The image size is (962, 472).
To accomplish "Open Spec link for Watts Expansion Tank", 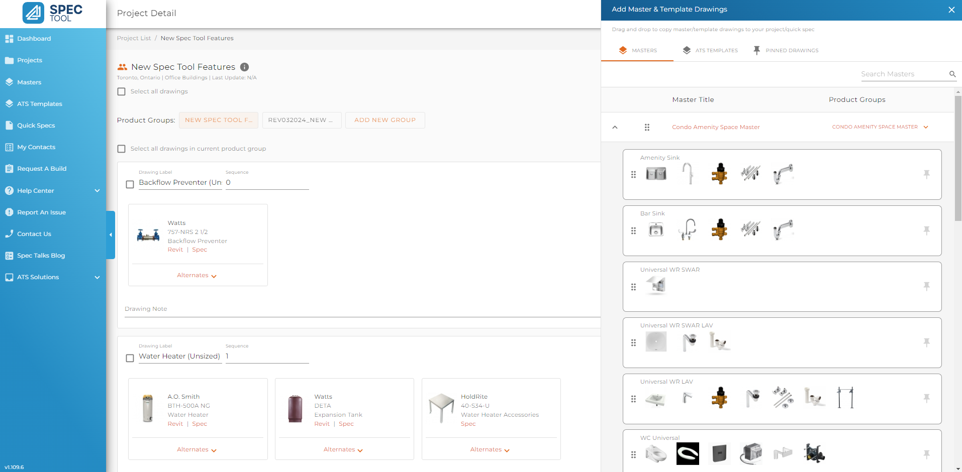I will click(346, 424).
